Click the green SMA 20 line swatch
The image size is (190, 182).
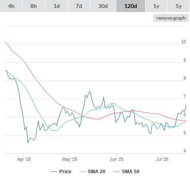point(83,172)
